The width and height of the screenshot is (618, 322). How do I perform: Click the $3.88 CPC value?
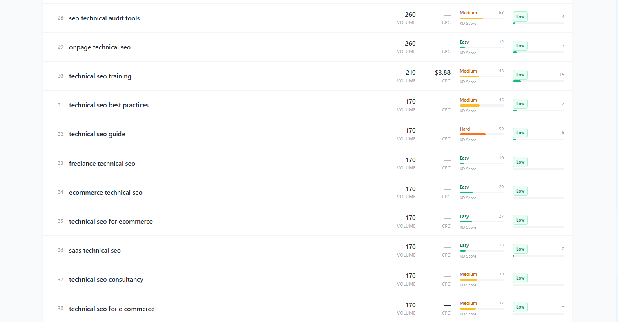coord(442,73)
